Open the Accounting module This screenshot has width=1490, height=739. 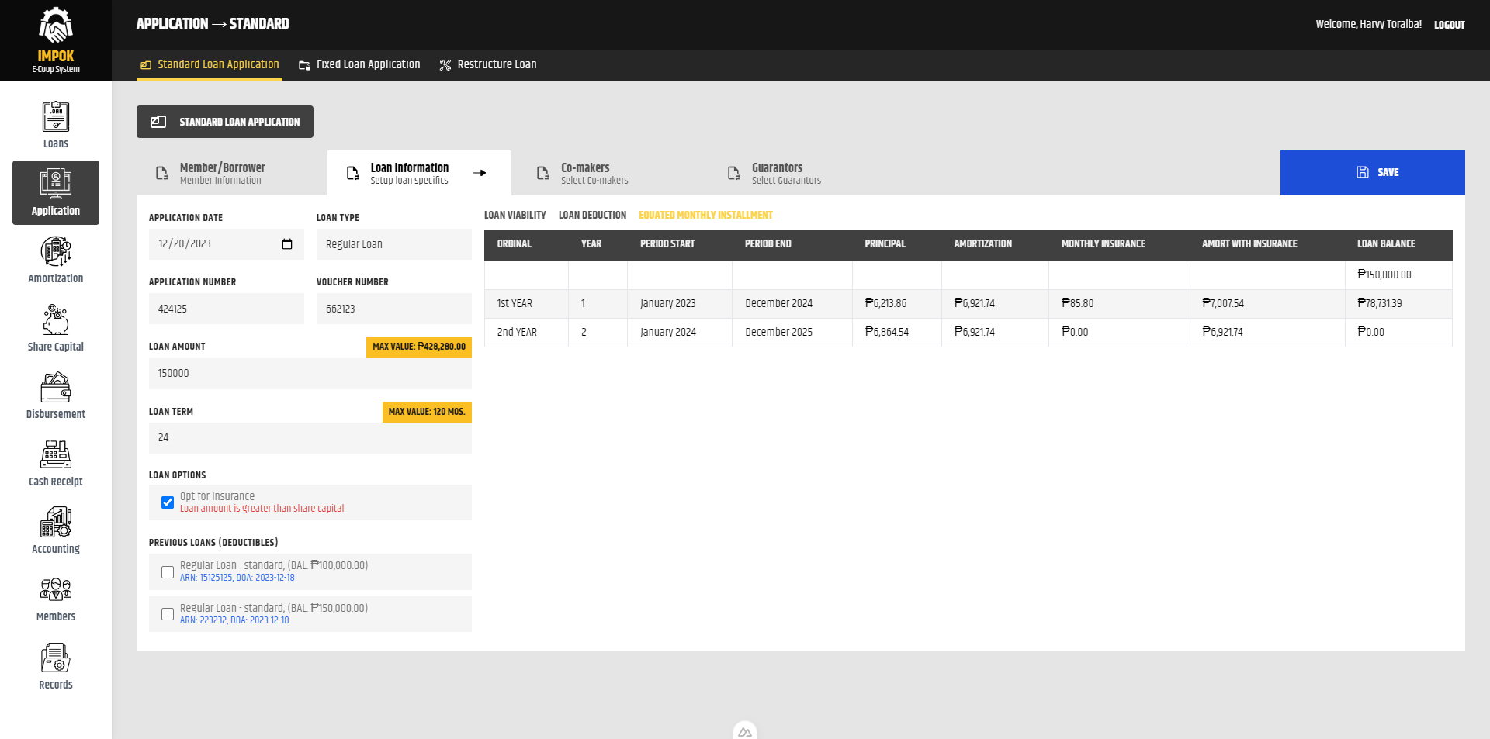click(55, 530)
